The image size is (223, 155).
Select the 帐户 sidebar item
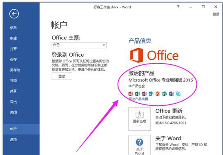click(21, 129)
